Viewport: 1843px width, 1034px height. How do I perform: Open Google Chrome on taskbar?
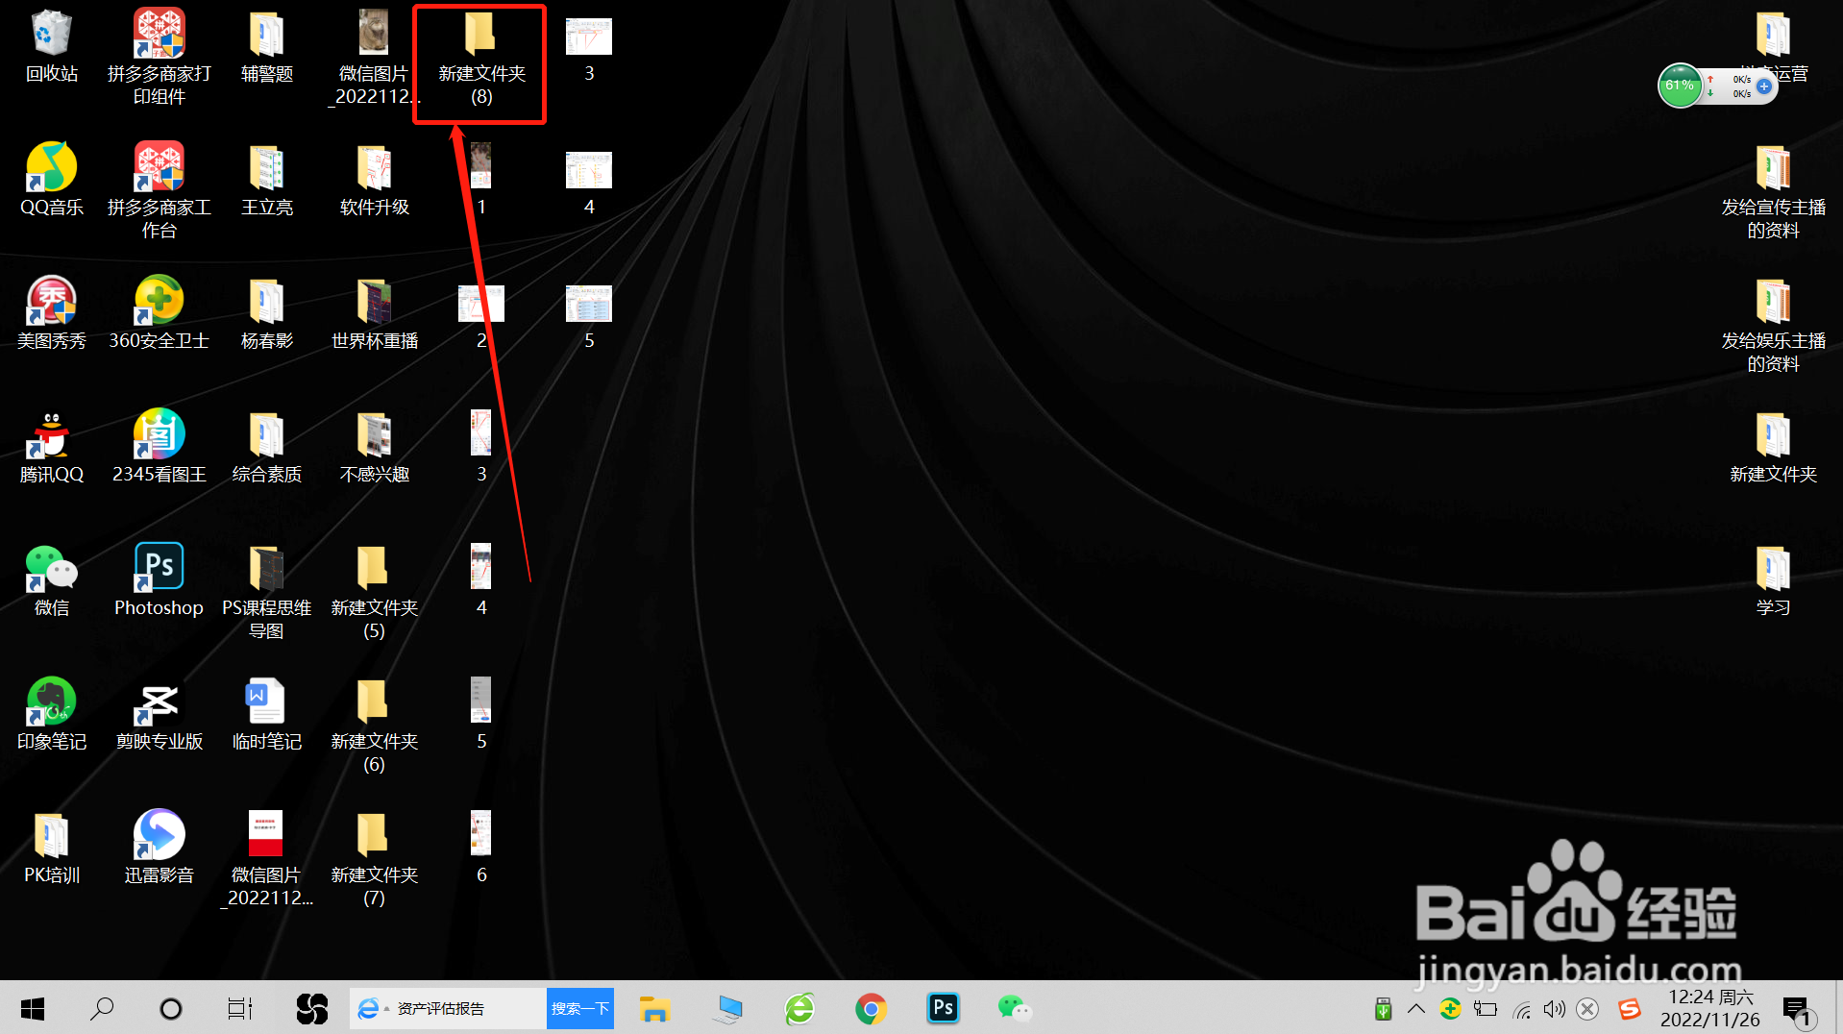[871, 1008]
